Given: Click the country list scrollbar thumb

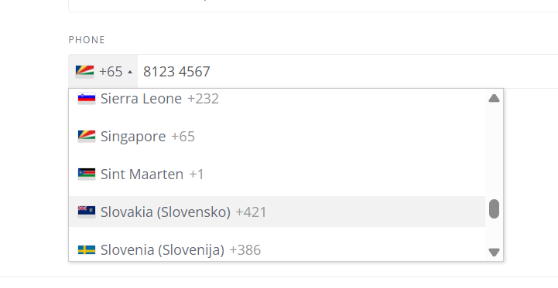Looking at the screenshot, I should point(494,208).
